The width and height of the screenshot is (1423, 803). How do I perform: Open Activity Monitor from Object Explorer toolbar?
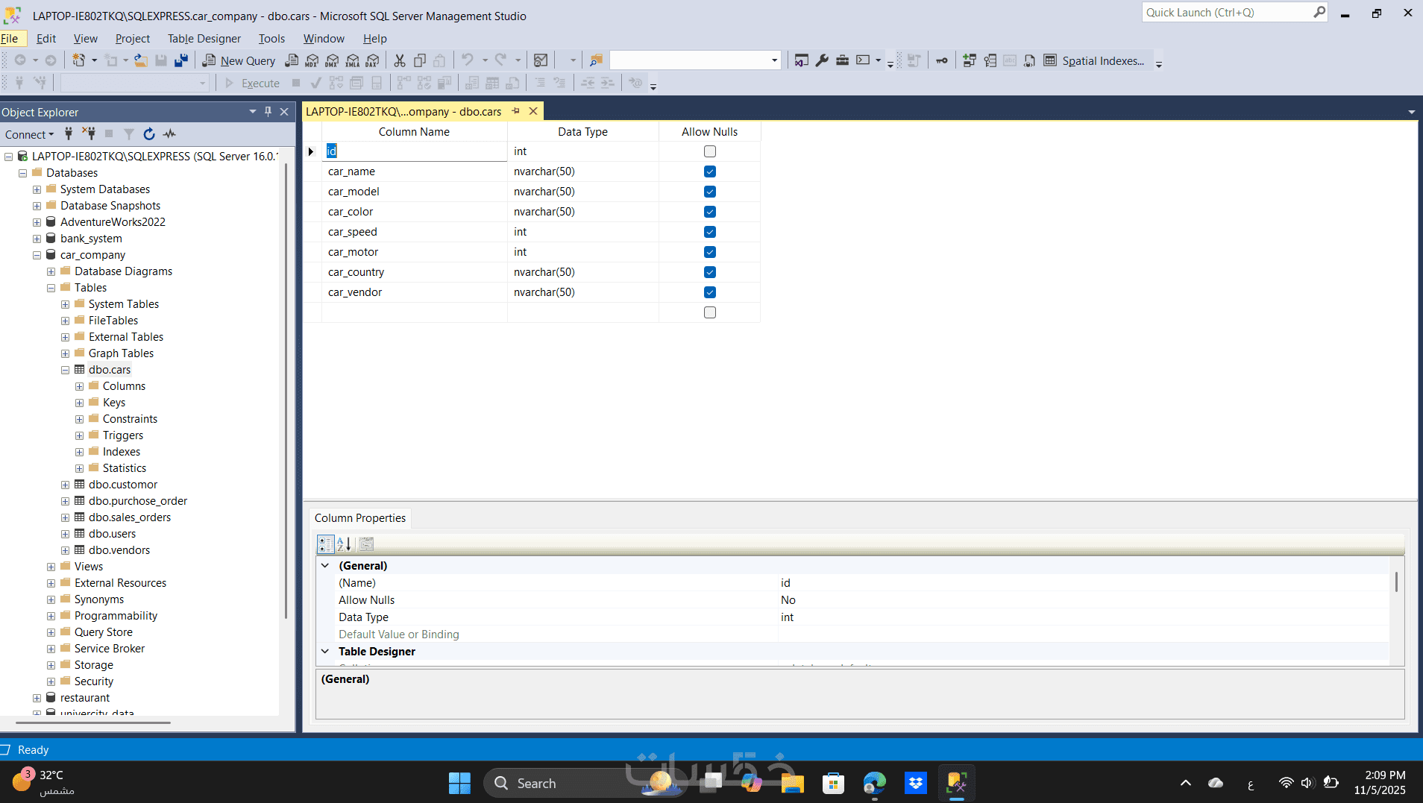(x=170, y=133)
